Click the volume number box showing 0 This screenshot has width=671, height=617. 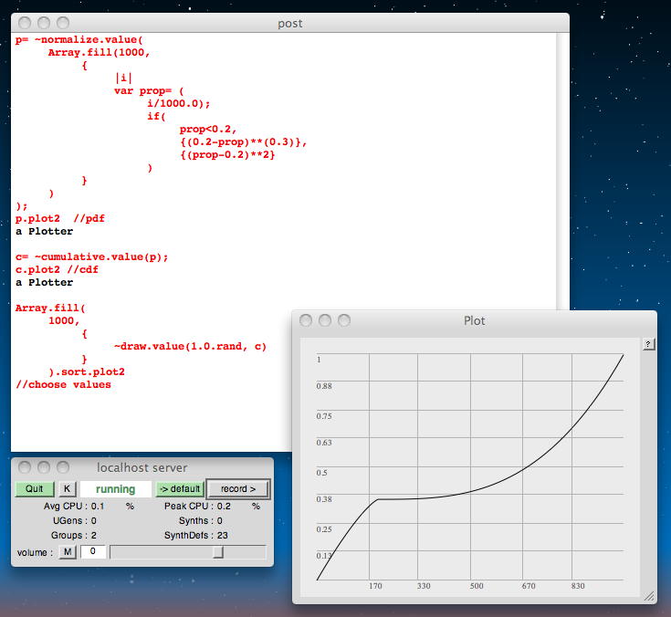point(92,552)
